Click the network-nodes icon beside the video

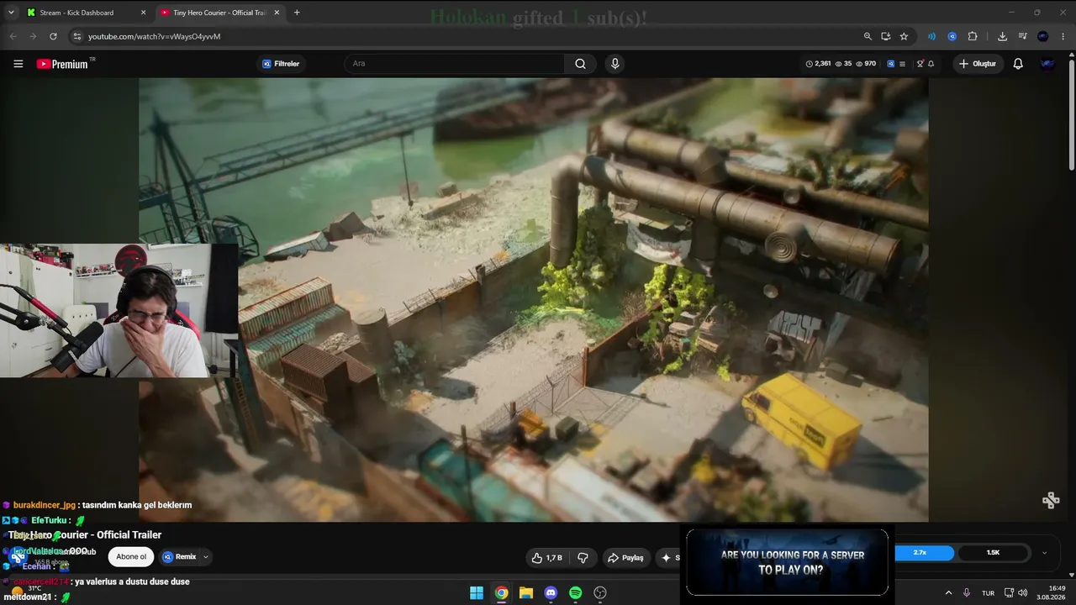pyautogui.click(x=1051, y=501)
